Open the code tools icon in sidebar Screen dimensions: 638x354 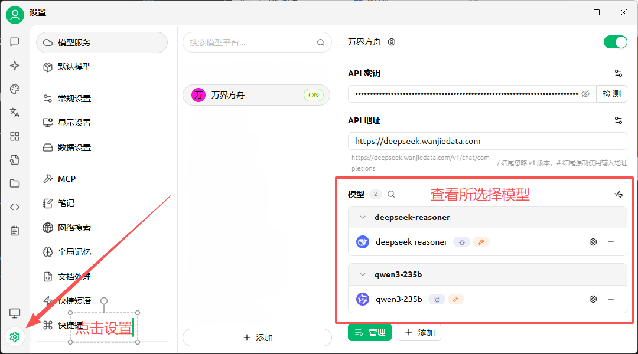click(x=15, y=207)
